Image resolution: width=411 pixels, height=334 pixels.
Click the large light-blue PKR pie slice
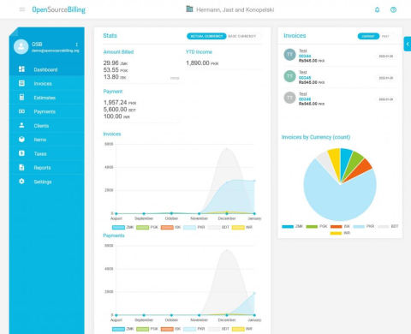pos(340,200)
